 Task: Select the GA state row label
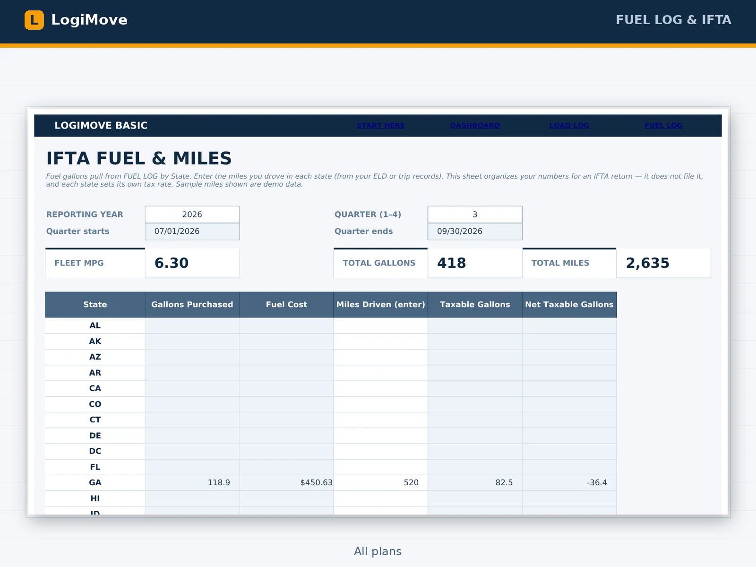coord(95,483)
